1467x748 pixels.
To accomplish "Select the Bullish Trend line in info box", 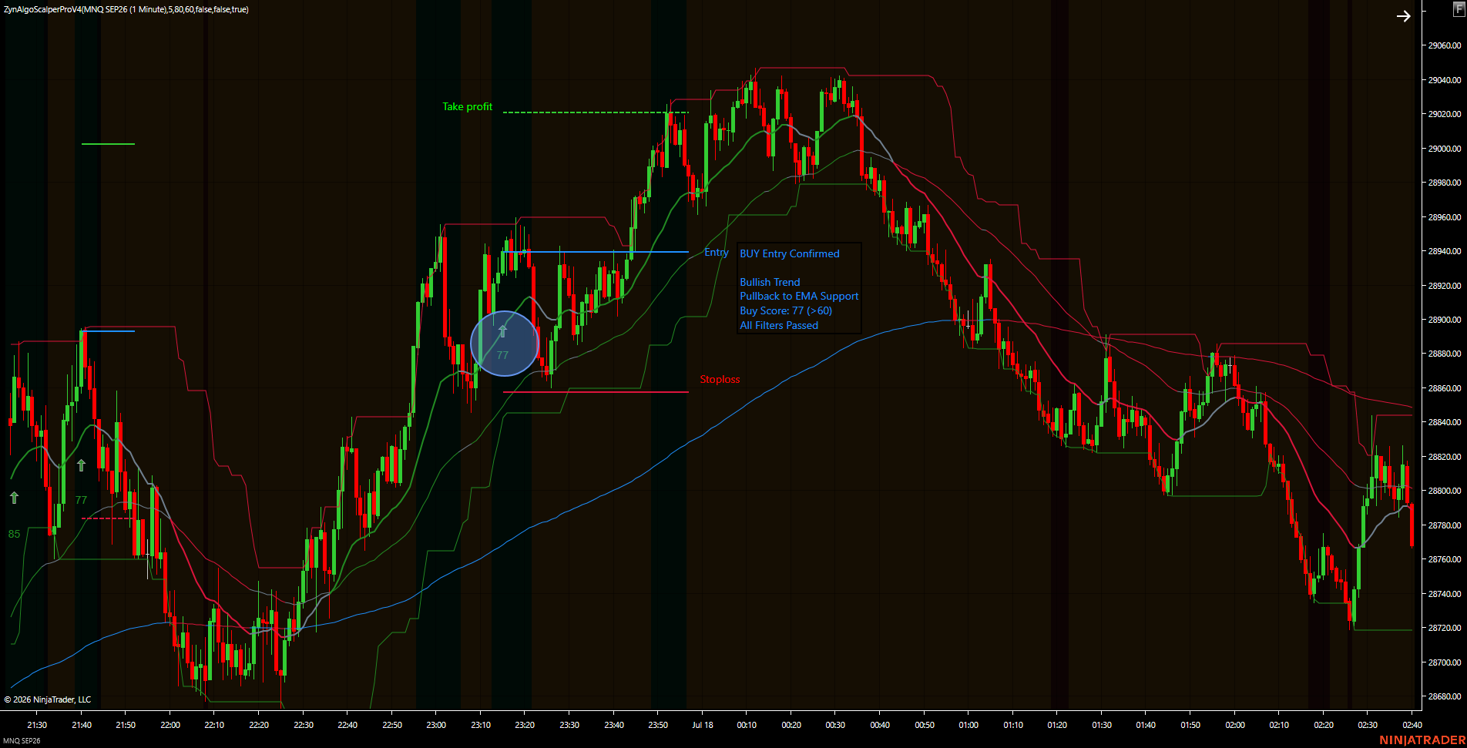I will [770, 282].
